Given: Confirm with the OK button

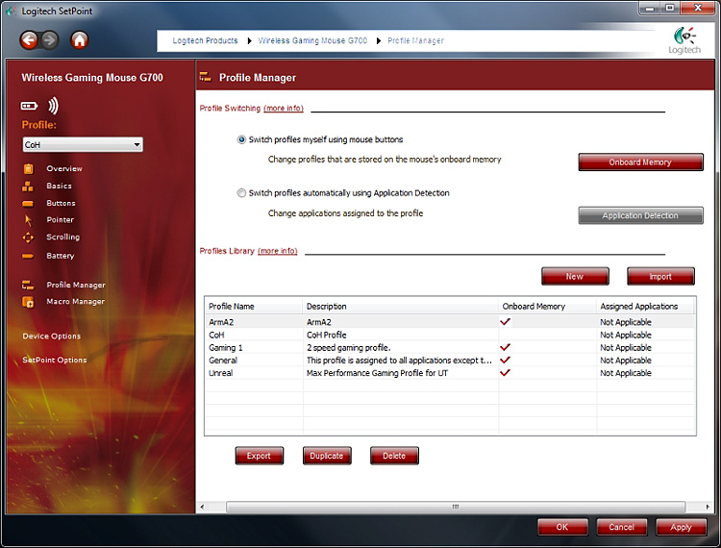Looking at the screenshot, I should tap(562, 527).
